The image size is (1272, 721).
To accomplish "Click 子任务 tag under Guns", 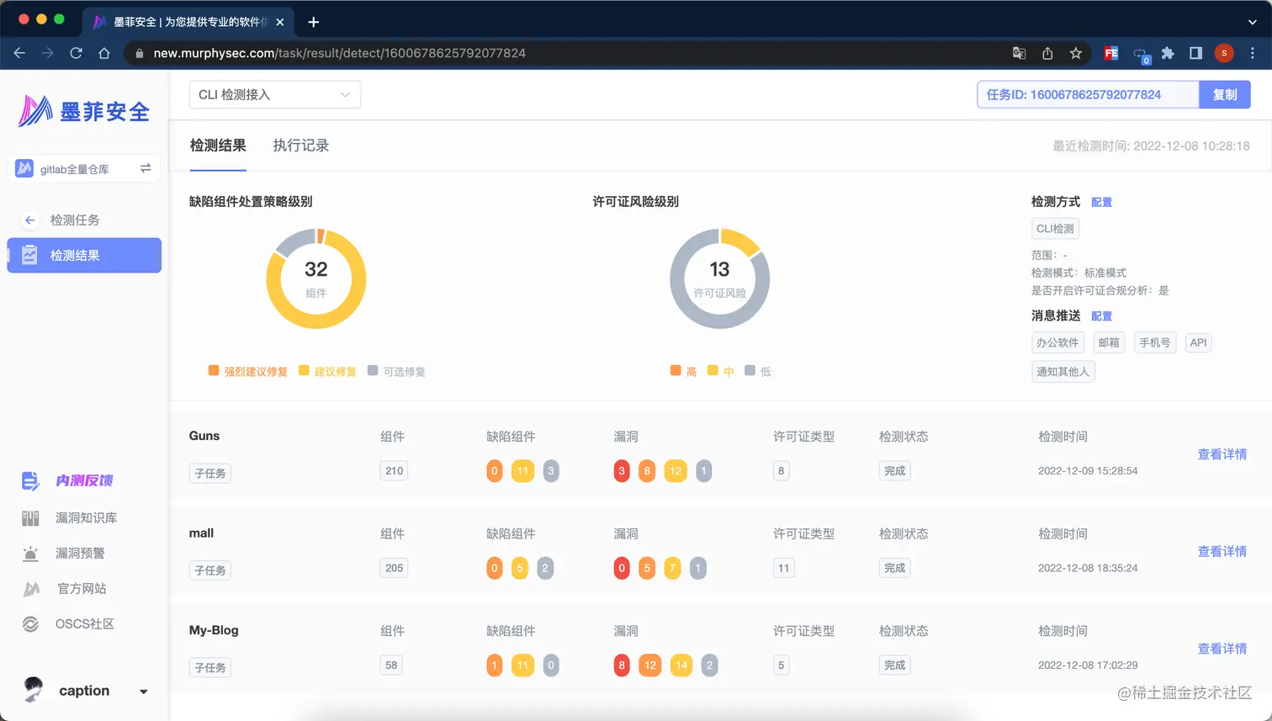I will pos(210,474).
